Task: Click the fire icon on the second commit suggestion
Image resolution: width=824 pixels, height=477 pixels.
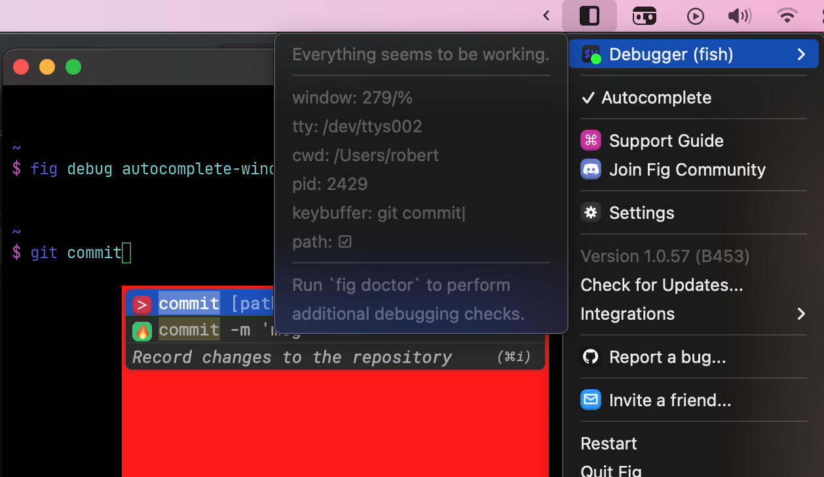Action: [141, 330]
